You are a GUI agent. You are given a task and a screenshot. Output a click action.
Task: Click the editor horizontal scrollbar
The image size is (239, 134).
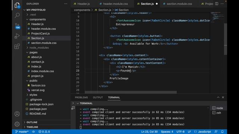(131, 92)
